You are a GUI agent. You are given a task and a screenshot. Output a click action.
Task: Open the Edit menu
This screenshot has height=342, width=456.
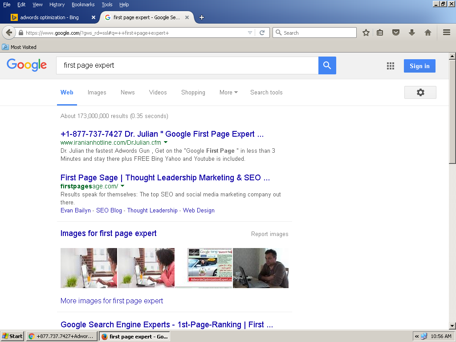21,4
